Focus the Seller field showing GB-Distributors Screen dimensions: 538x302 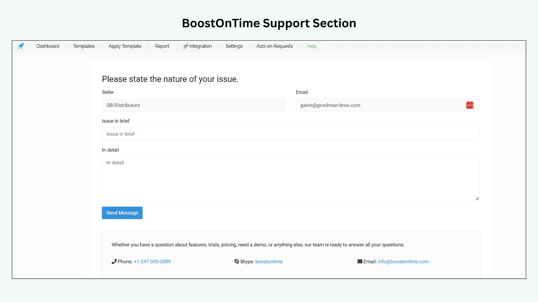click(x=194, y=105)
